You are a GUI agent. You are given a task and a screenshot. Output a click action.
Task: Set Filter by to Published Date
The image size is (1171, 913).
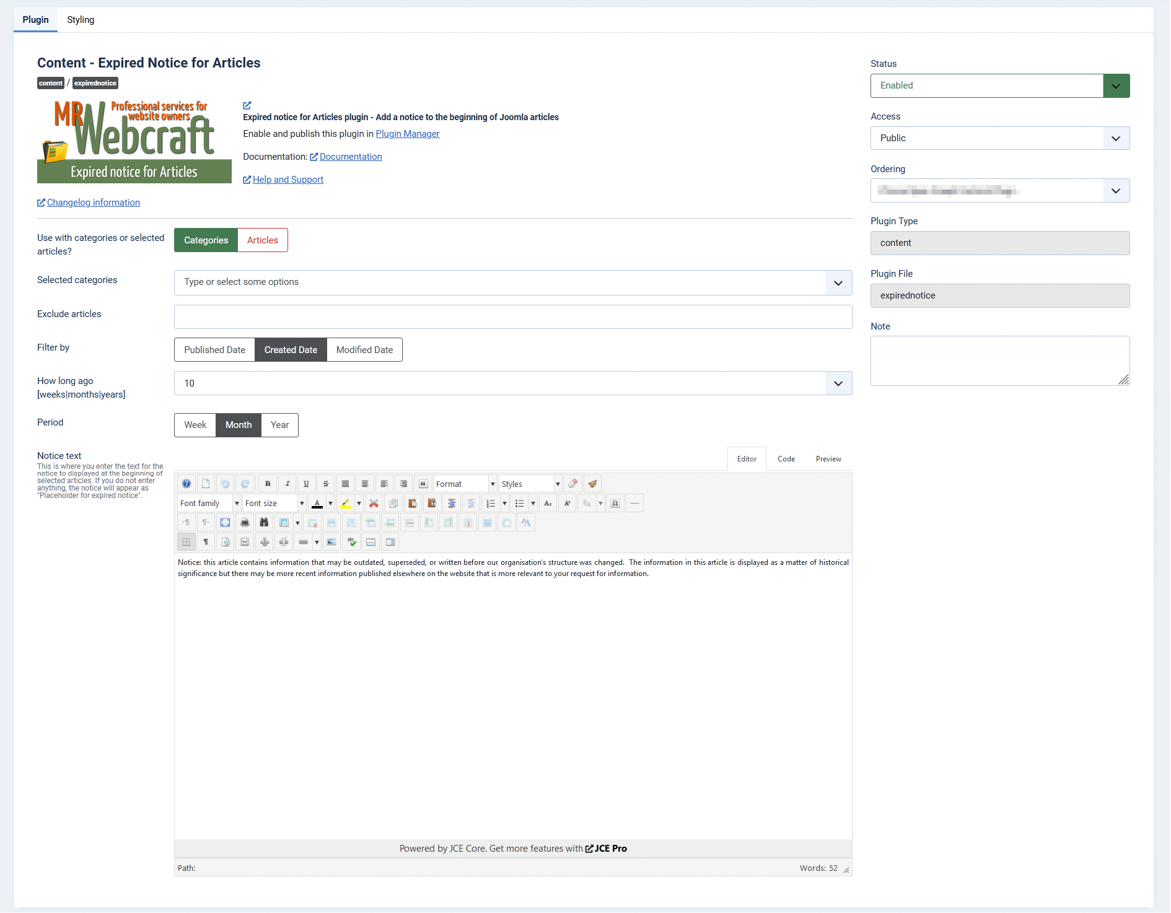[x=214, y=350]
